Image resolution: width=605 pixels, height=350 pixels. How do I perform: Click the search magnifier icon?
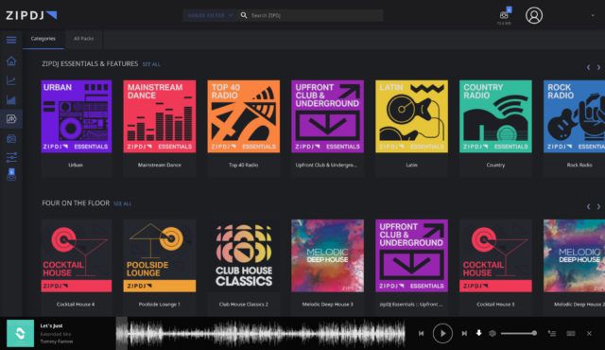(x=244, y=15)
